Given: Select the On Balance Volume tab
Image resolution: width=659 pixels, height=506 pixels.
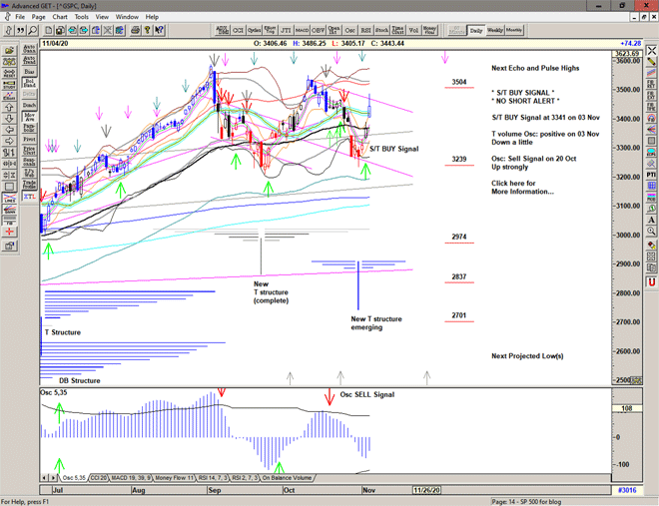Looking at the screenshot, I should coord(287,478).
